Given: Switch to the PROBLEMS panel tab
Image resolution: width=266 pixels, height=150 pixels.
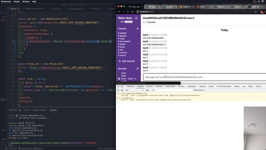Looking at the screenshot, I should click(13, 110).
